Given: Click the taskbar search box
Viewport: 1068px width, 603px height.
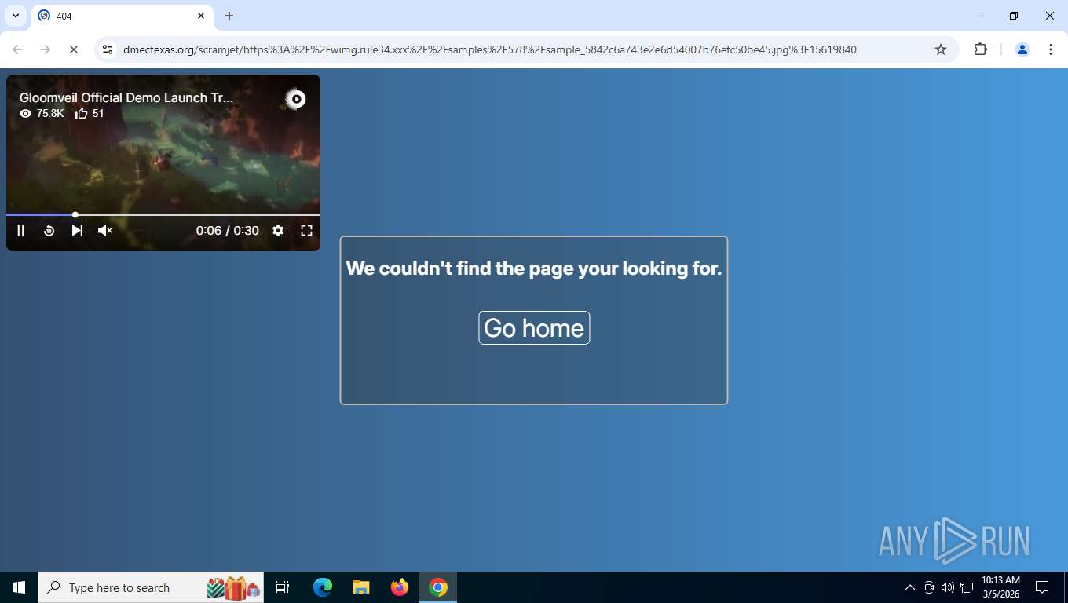Looking at the screenshot, I should point(151,587).
